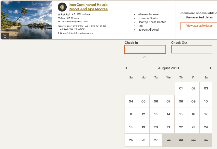Click the unavailable date 29
This screenshot has height=149, width=217.
(181, 140)
